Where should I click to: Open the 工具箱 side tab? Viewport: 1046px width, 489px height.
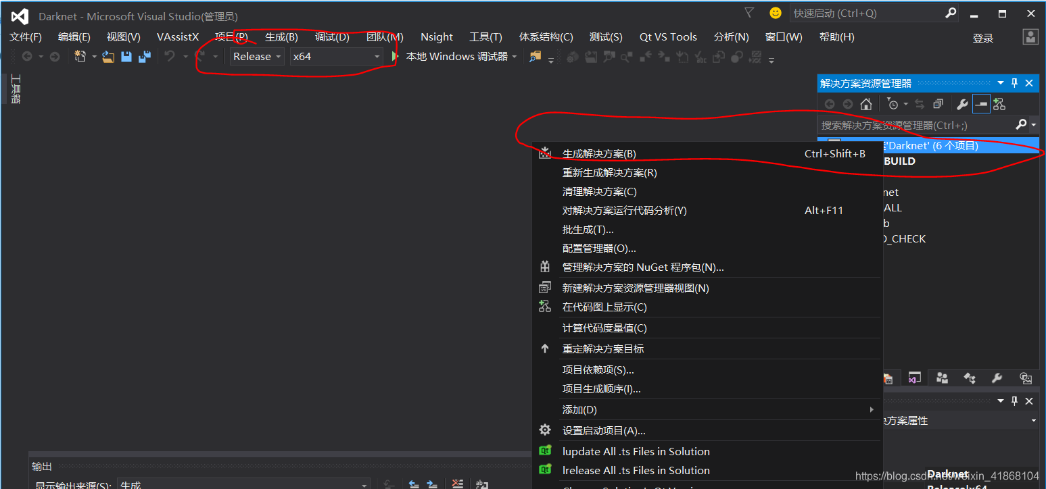[x=16, y=89]
